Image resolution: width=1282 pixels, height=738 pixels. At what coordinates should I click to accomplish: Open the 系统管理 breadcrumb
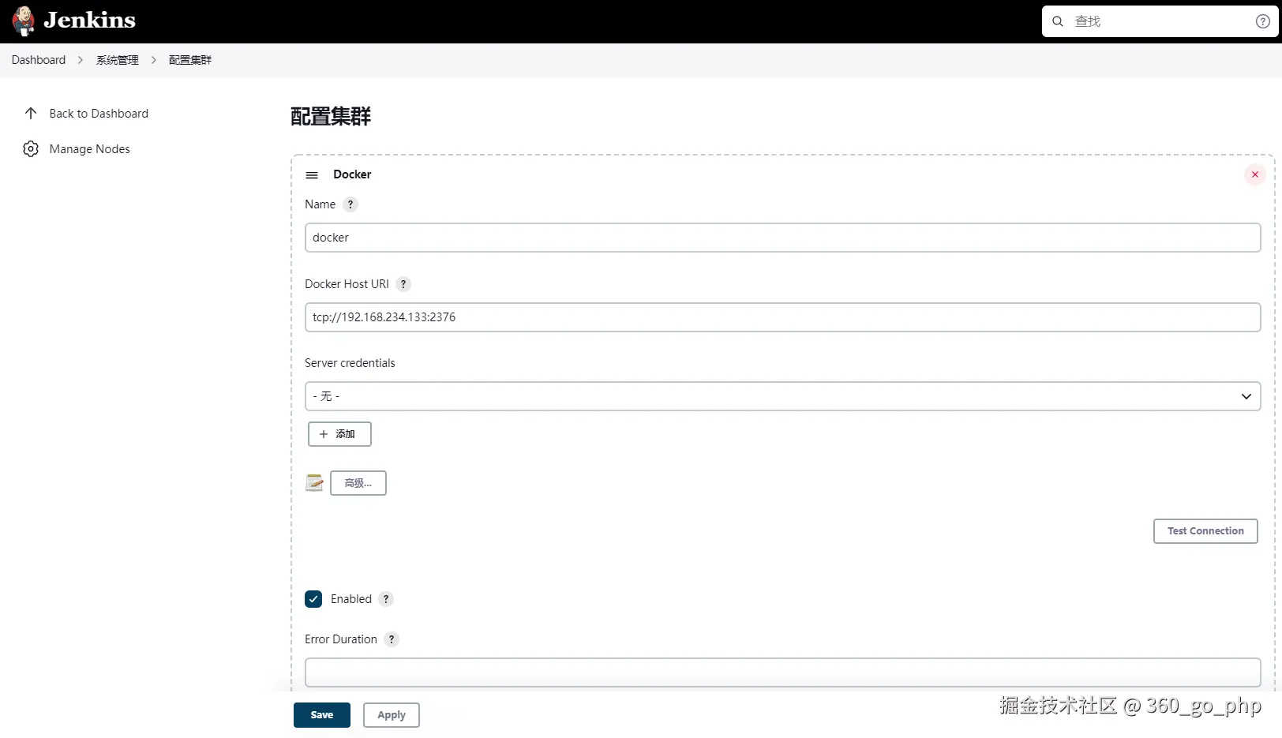click(118, 60)
